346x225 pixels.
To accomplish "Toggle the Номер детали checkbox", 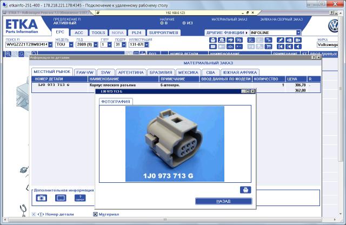I will click(34, 214).
